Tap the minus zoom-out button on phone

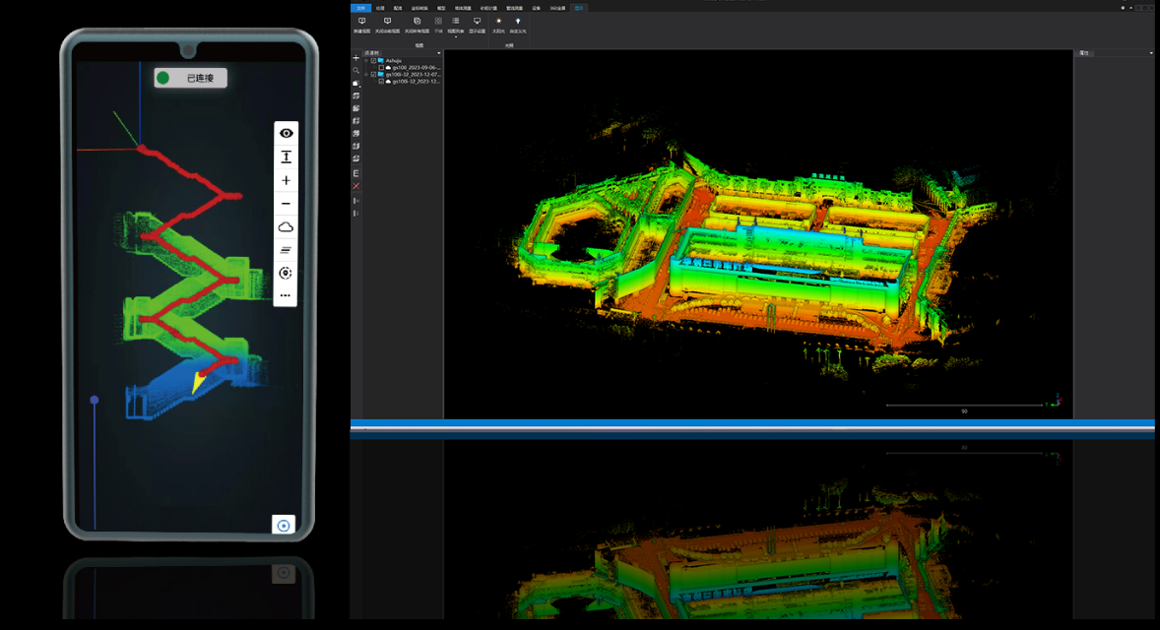(x=286, y=204)
